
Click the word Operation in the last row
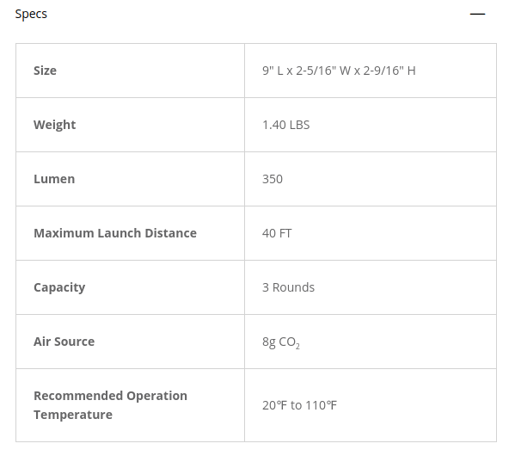157,397
